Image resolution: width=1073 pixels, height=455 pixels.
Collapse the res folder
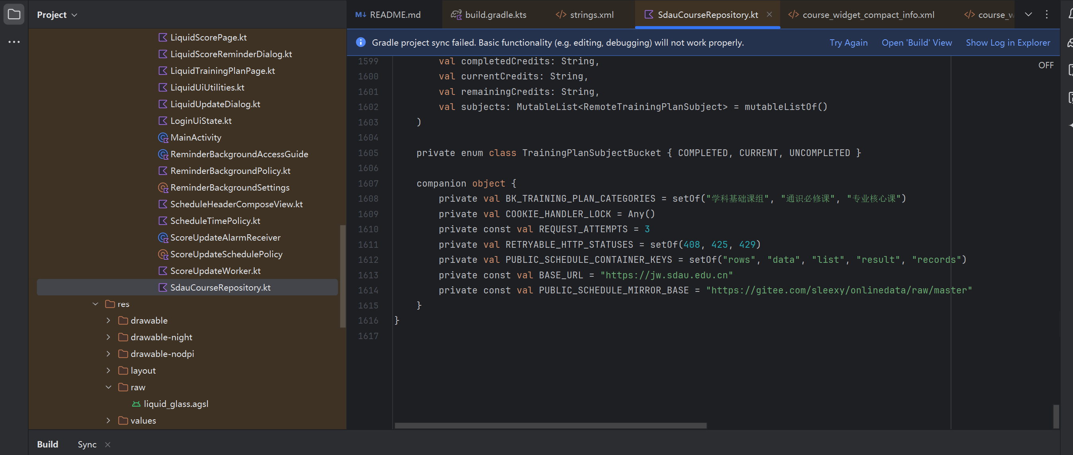(x=95, y=304)
